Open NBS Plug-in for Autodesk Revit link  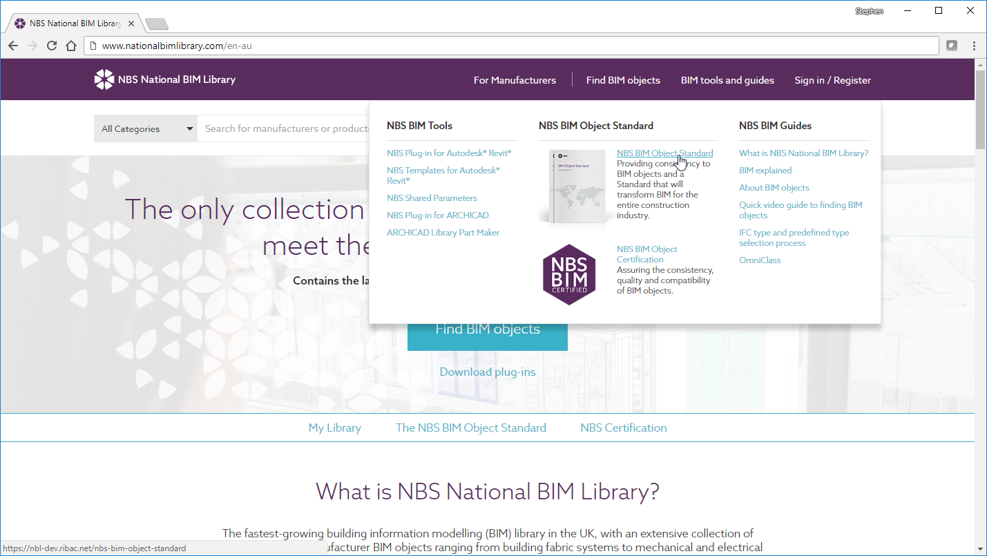click(449, 153)
